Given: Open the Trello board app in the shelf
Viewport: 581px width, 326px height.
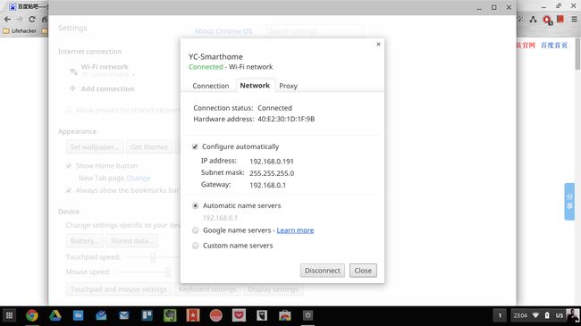Looking at the screenshot, I should (147, 315).
